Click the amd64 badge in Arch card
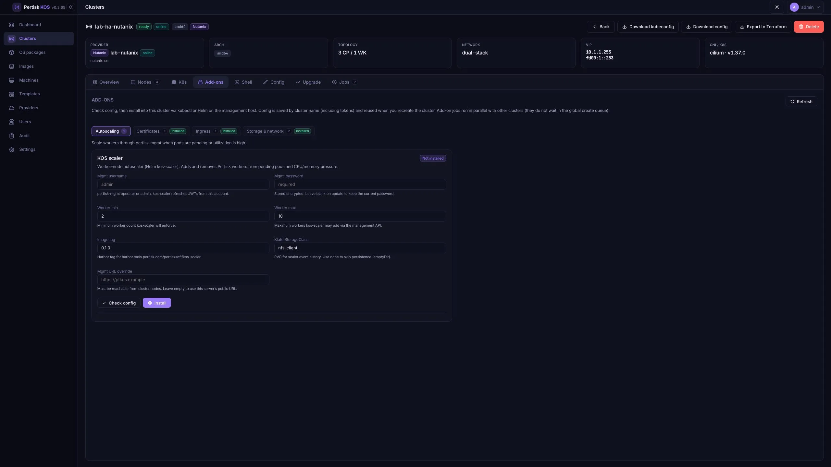831x467 pixels. point(222,53)
